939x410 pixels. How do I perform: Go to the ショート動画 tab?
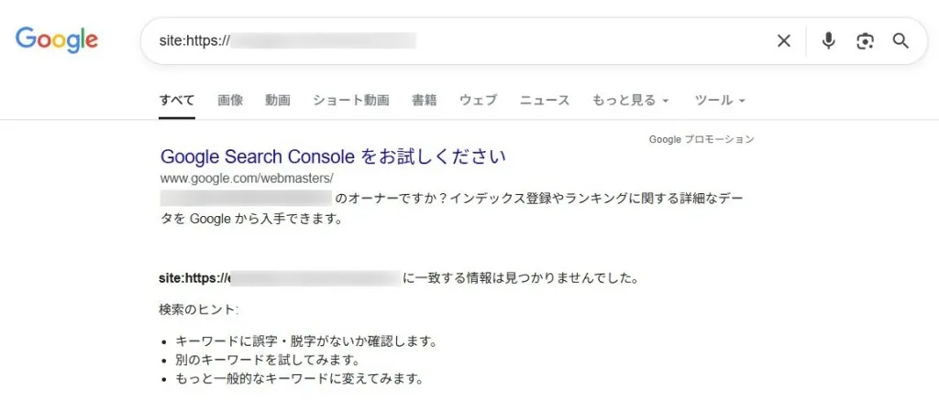click(350, 100)
